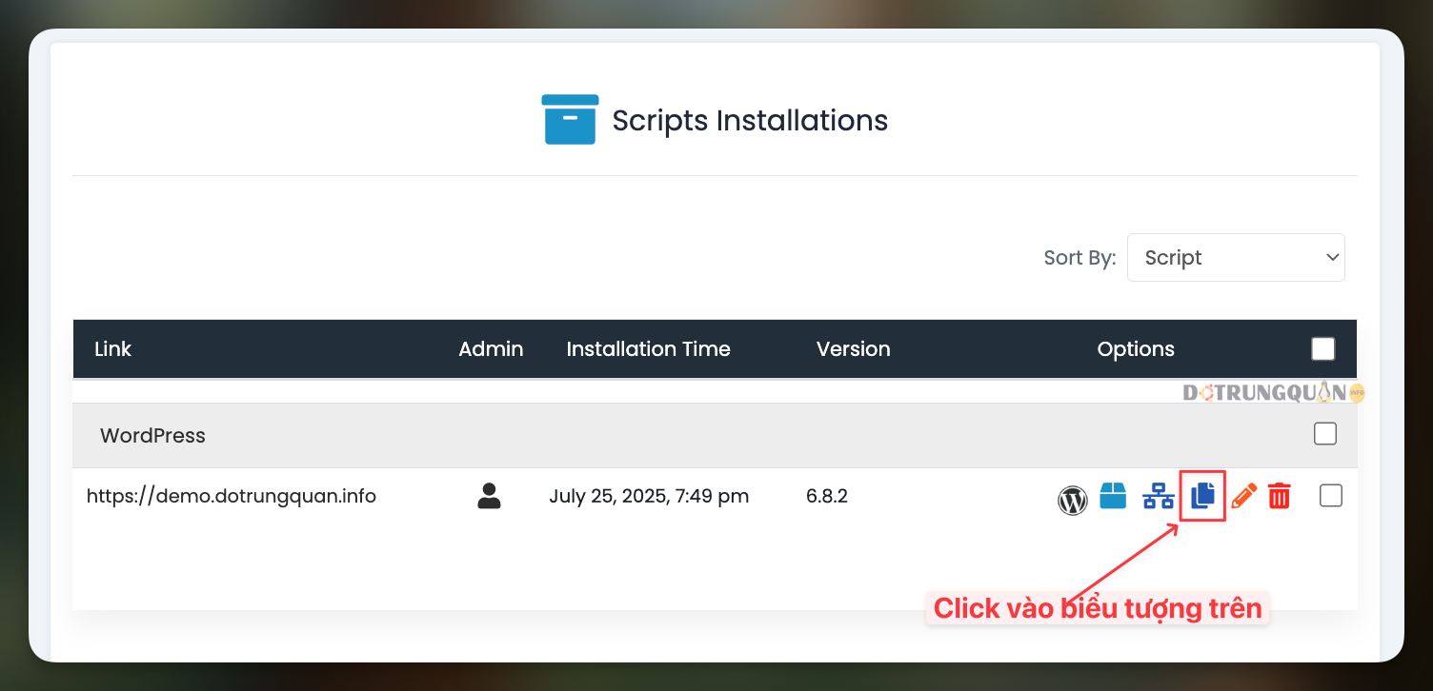Viewport: 1433px width, 691px height.
Task: Click the Installation Time column header
Action: click(648, 349)
